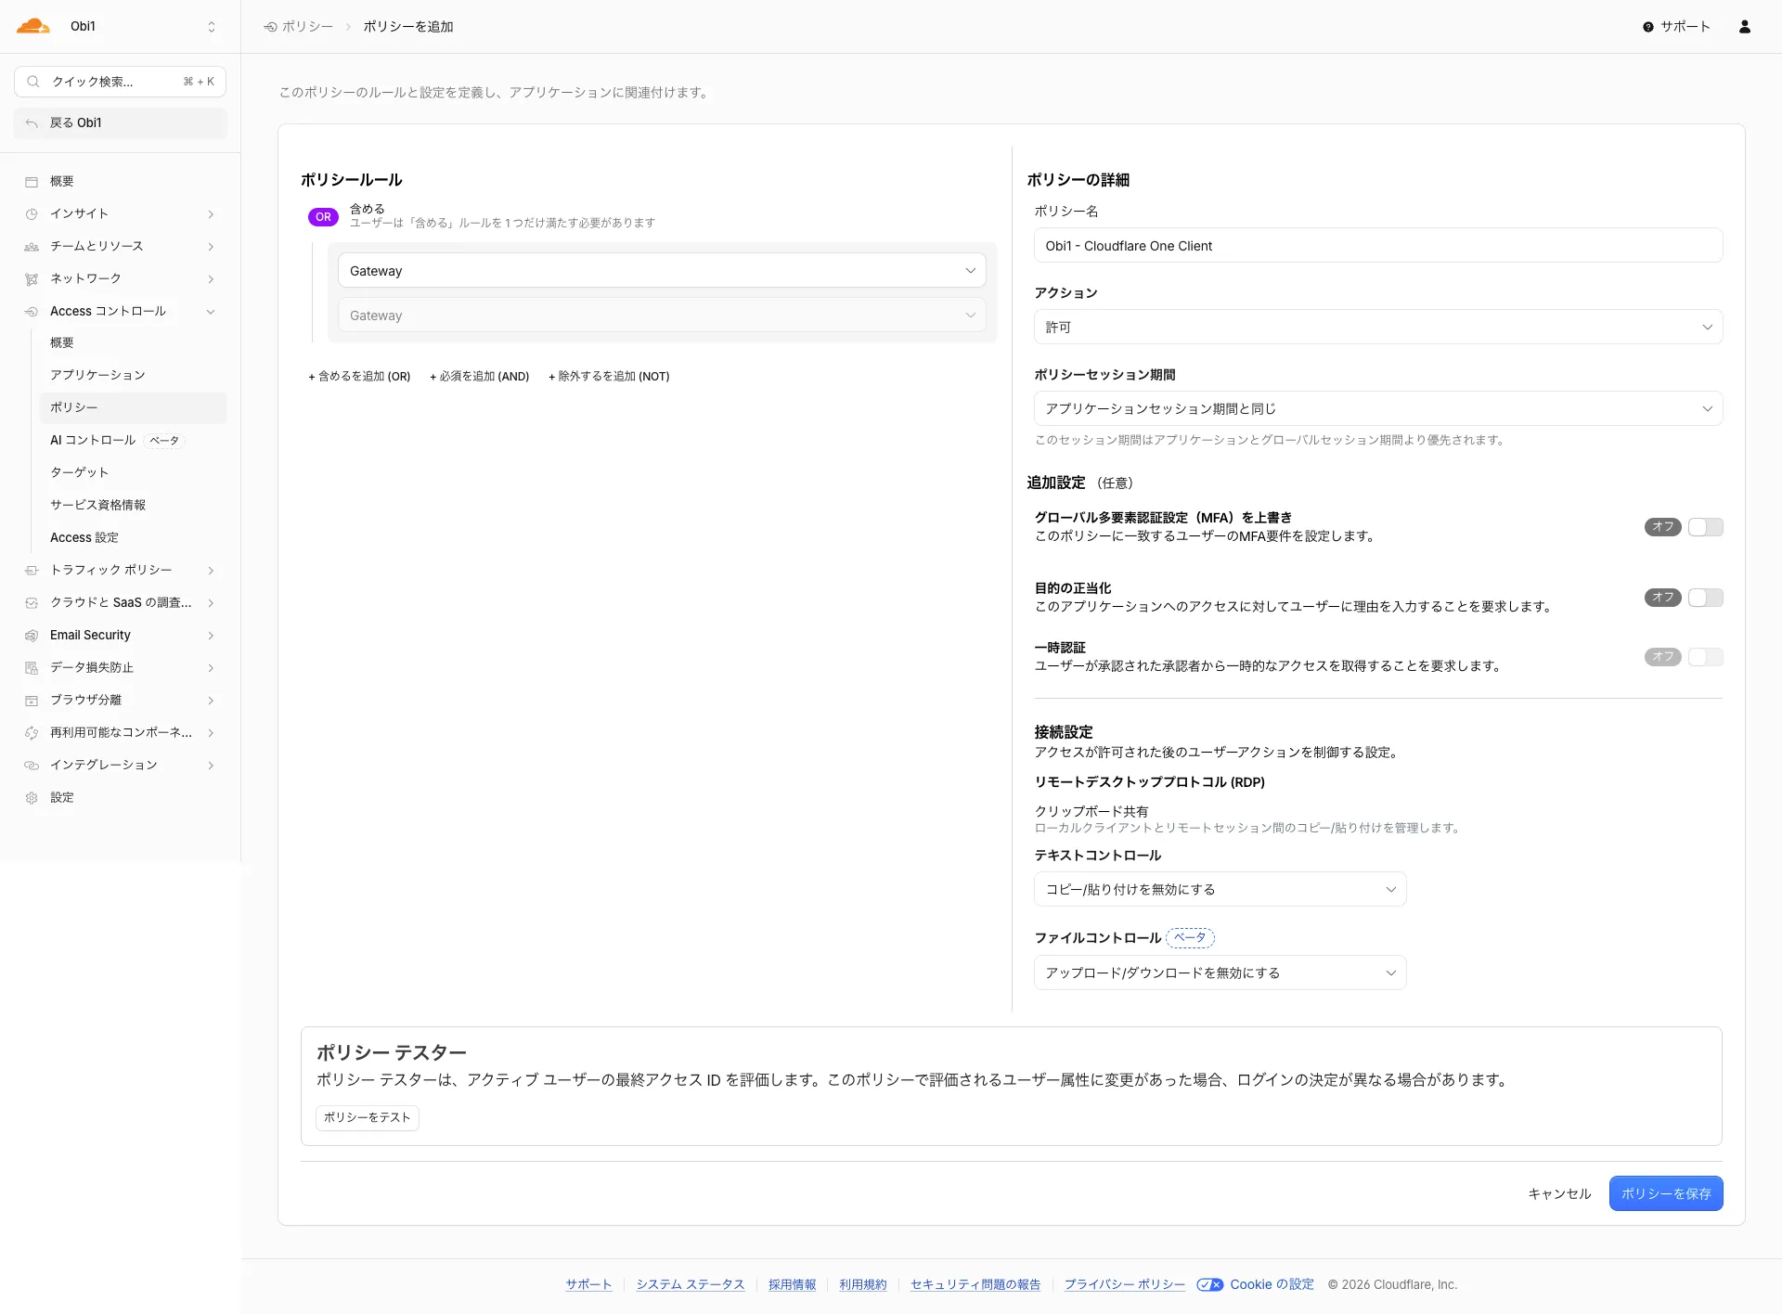Open プライバシー ポリシー footer link
The width and height of the screenshot is (1782, 1314).
tap(1124, 1285)
